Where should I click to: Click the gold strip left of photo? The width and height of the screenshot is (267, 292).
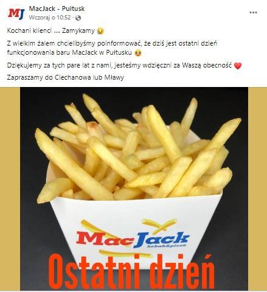point(10,189)
